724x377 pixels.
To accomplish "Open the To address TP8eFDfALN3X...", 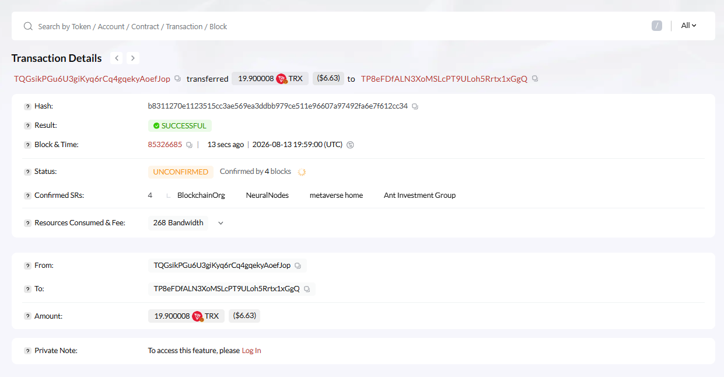I will click(227, 289).
